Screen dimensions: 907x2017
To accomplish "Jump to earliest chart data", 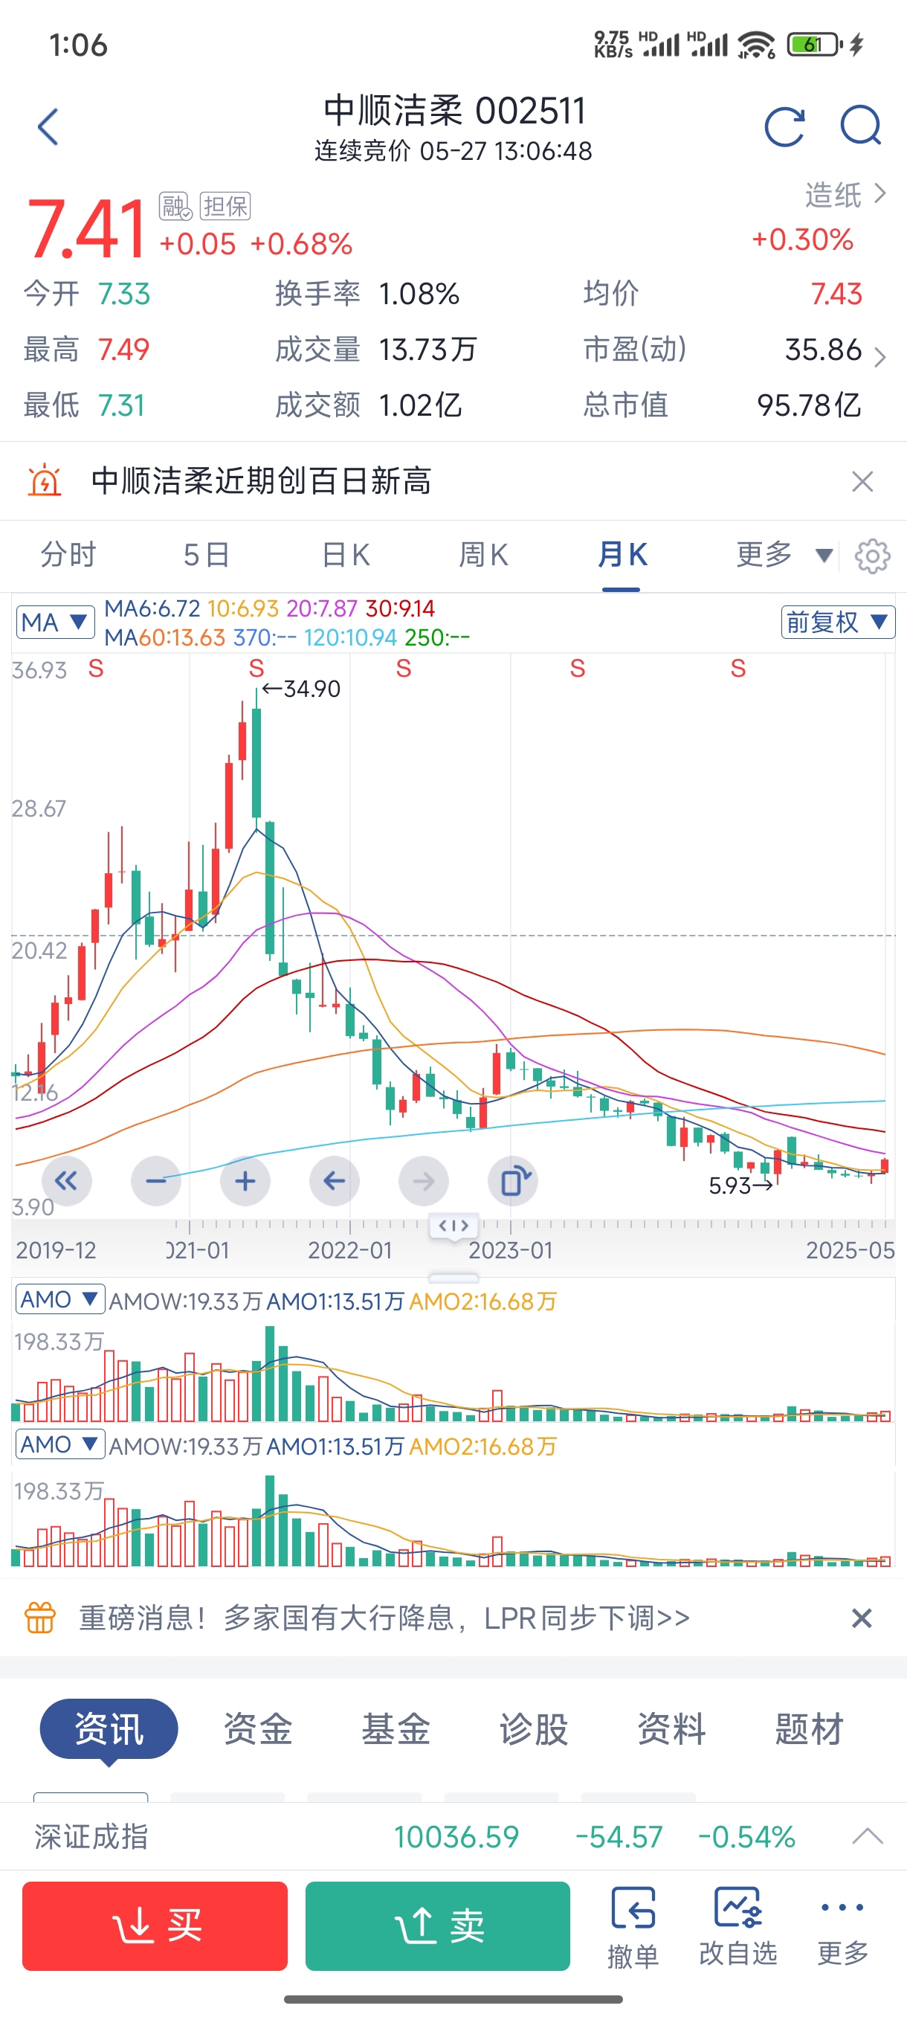I will point(66,1181).
